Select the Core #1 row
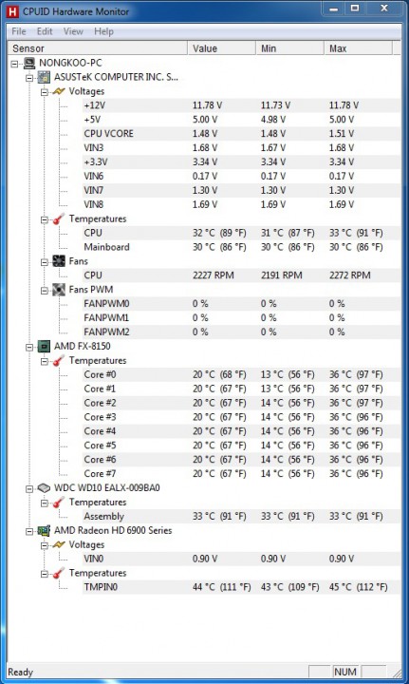Screen dimensions: 409x684 (x=242, y=389)
